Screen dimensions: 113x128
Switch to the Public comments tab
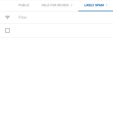(24, 5)
